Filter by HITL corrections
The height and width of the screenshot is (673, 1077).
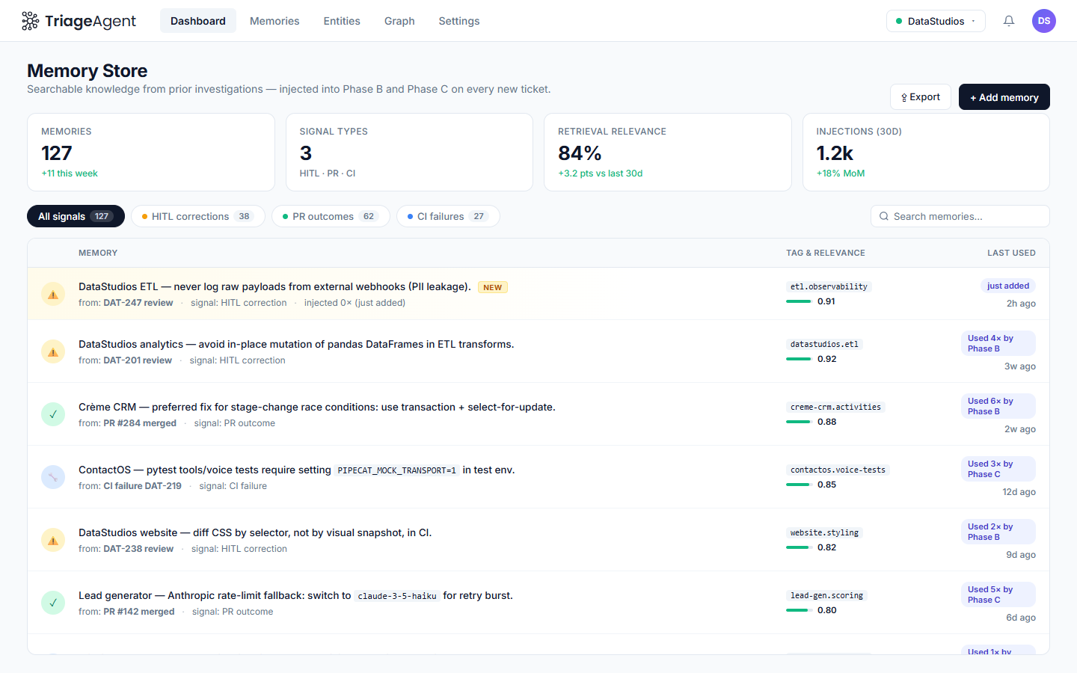(x=198, y=216)
